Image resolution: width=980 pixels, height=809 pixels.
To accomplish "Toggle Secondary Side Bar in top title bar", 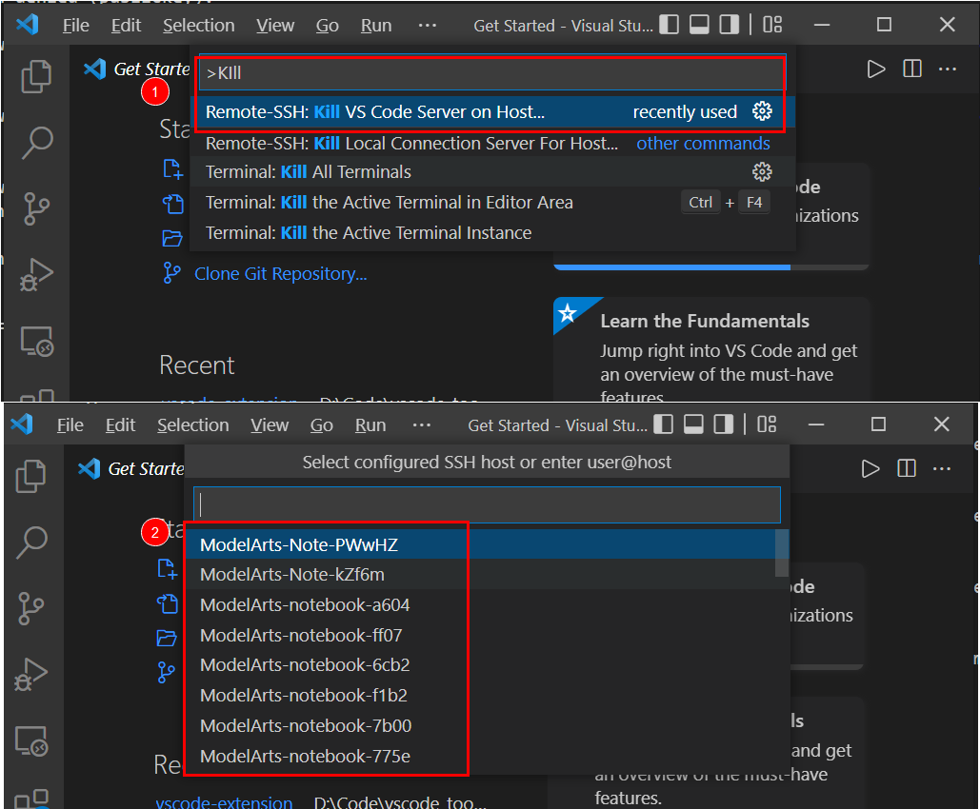I will (x=729, y=25).
